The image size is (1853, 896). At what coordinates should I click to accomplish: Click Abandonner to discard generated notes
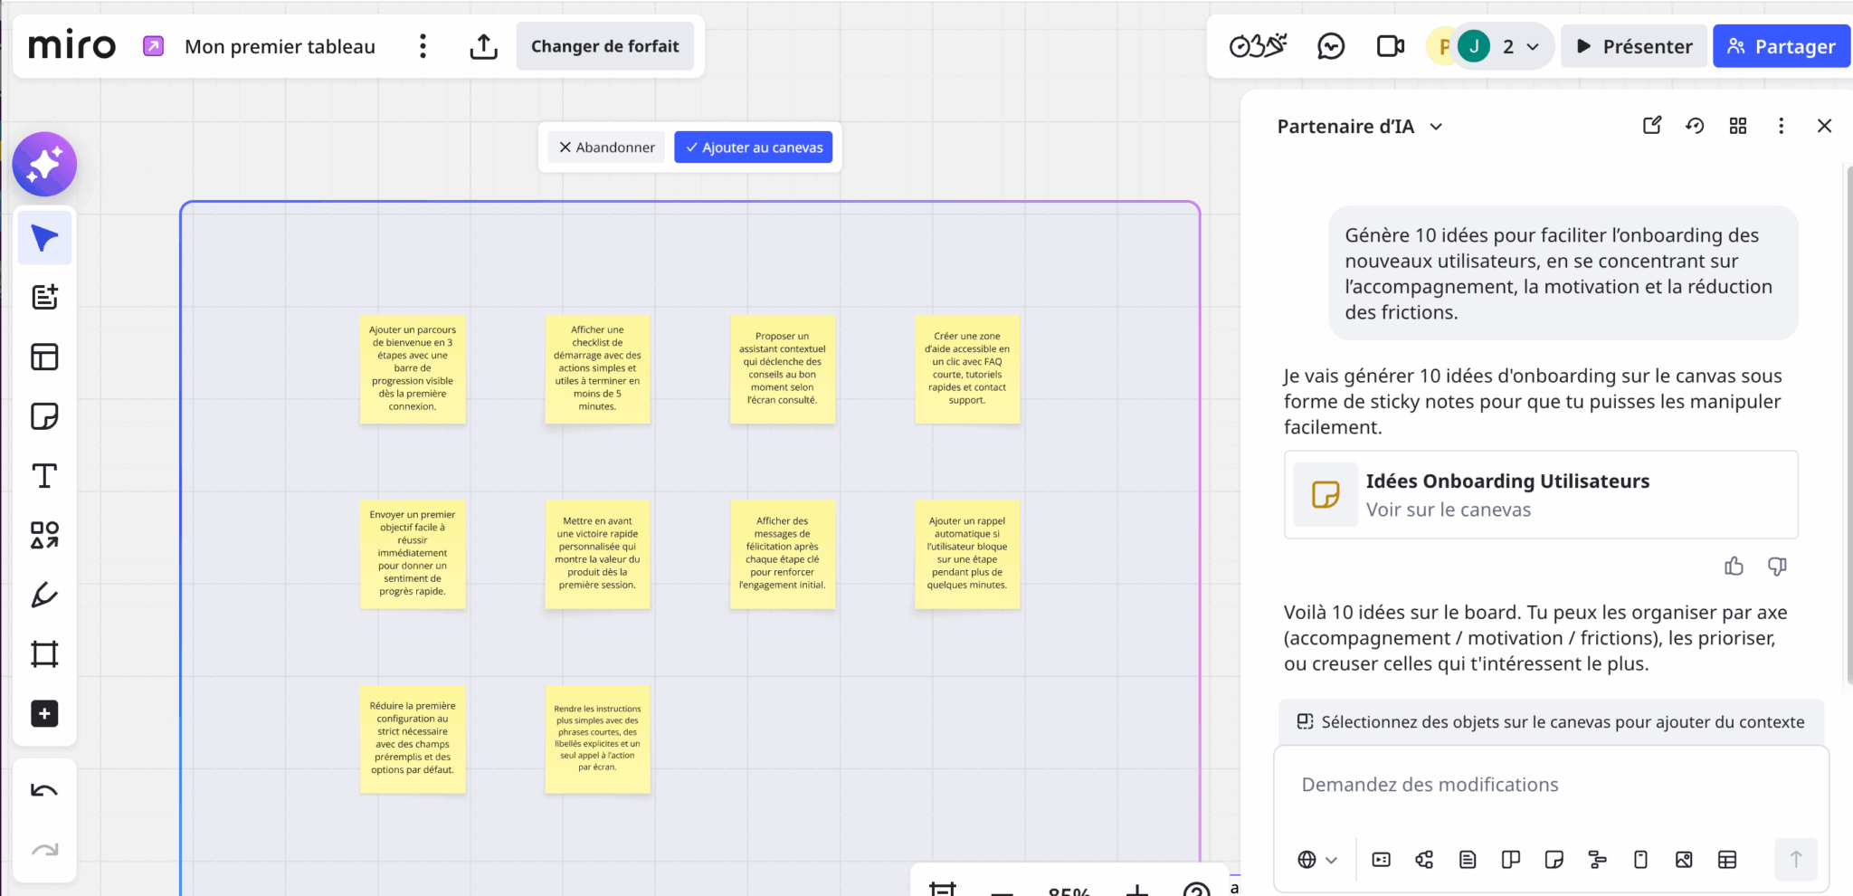tap(606, 148)
